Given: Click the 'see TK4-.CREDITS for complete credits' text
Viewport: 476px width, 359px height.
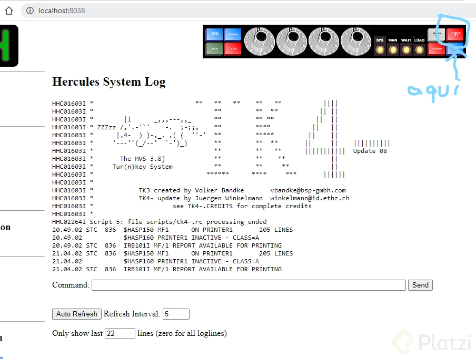Looking at the screenshot, I should (242, 206).
